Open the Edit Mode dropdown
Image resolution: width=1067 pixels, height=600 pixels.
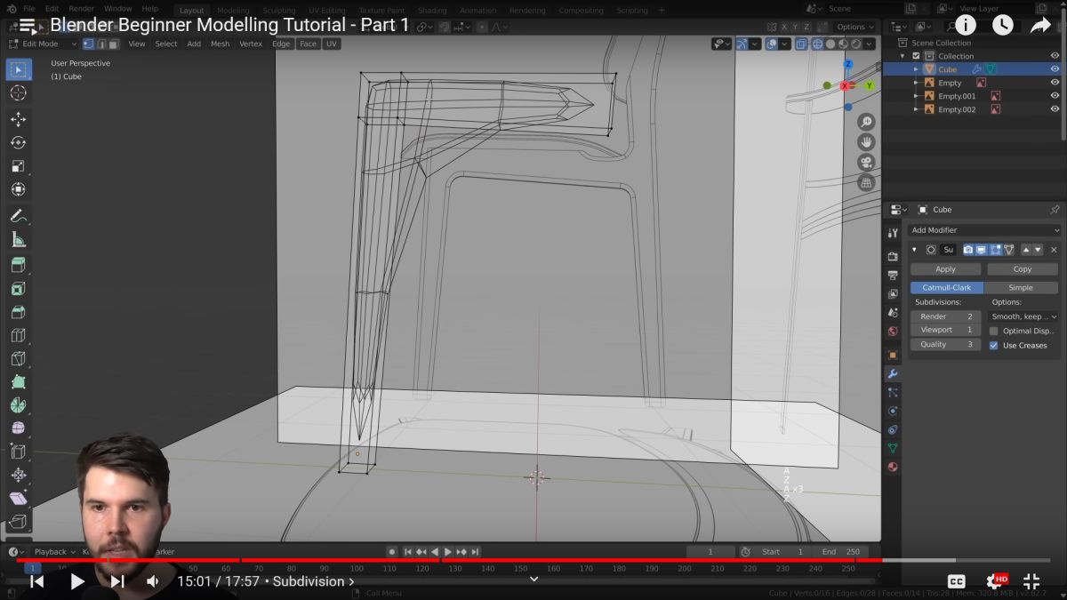(42, 44)
